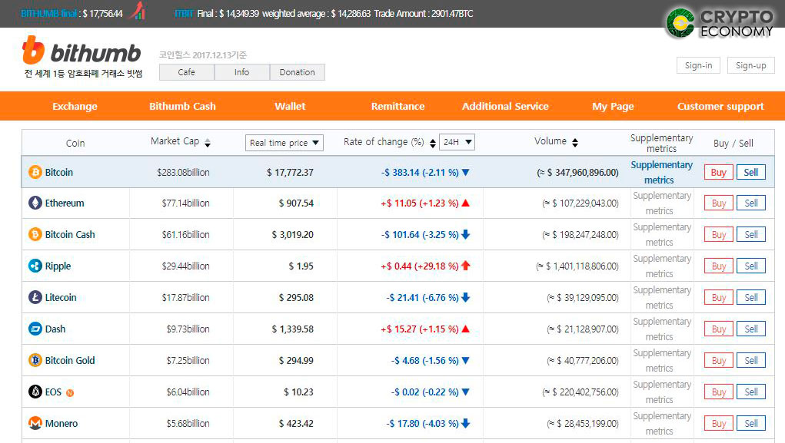Open the My Page menu
The height and width of the screenshot is (443, 785).
click(x=613, y=106)
